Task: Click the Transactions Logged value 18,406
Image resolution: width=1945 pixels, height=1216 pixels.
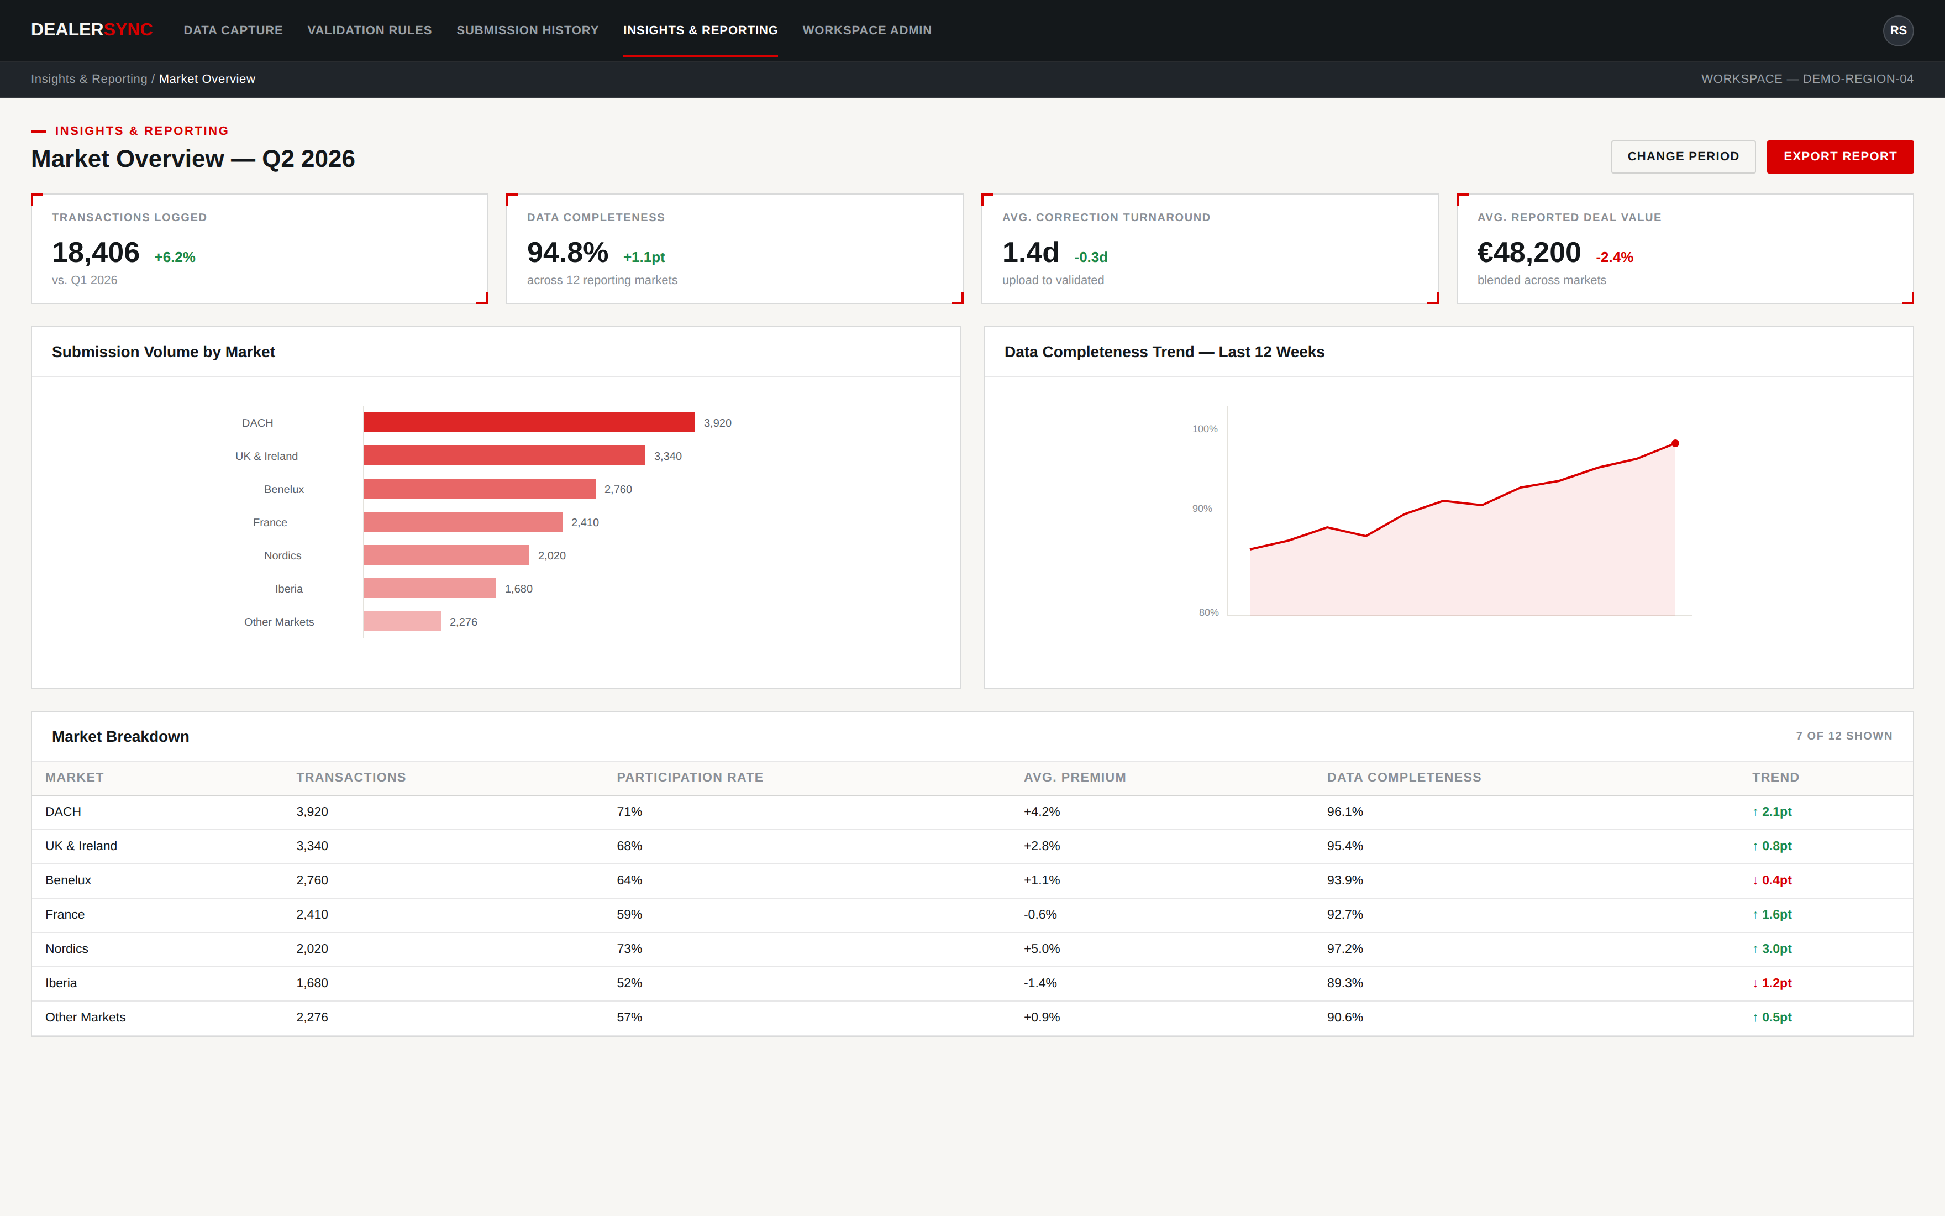Action: click(96, 253)
